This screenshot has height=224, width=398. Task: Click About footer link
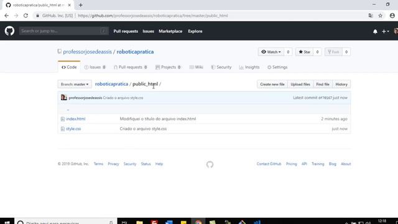[x=346, y=164]
